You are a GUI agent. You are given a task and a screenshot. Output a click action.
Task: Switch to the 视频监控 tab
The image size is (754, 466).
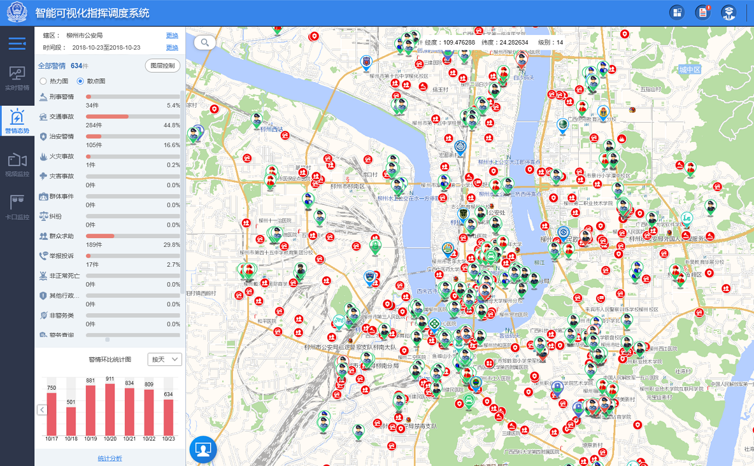[17, 165]
